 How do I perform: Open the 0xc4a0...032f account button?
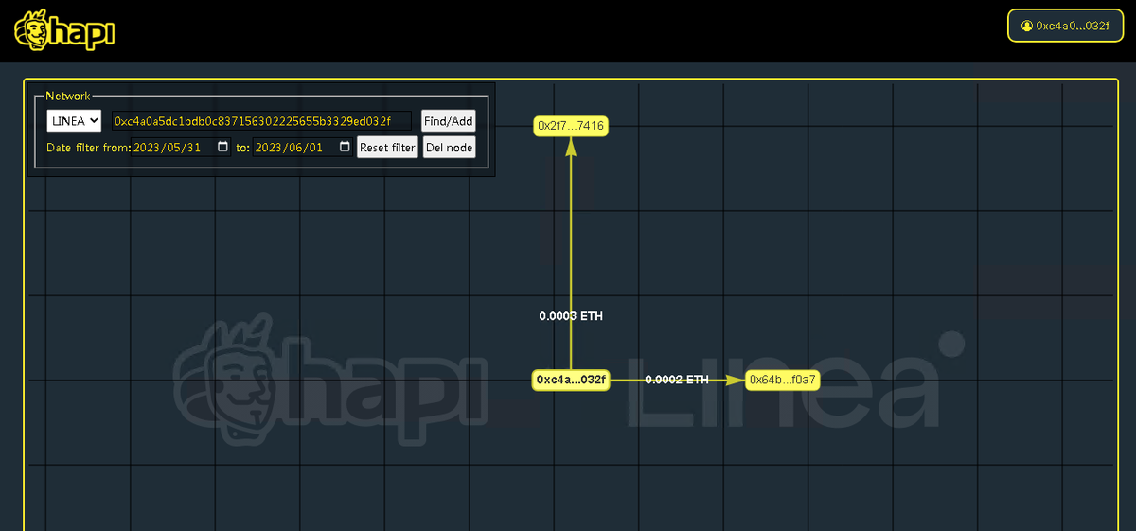coord(1065,26)
